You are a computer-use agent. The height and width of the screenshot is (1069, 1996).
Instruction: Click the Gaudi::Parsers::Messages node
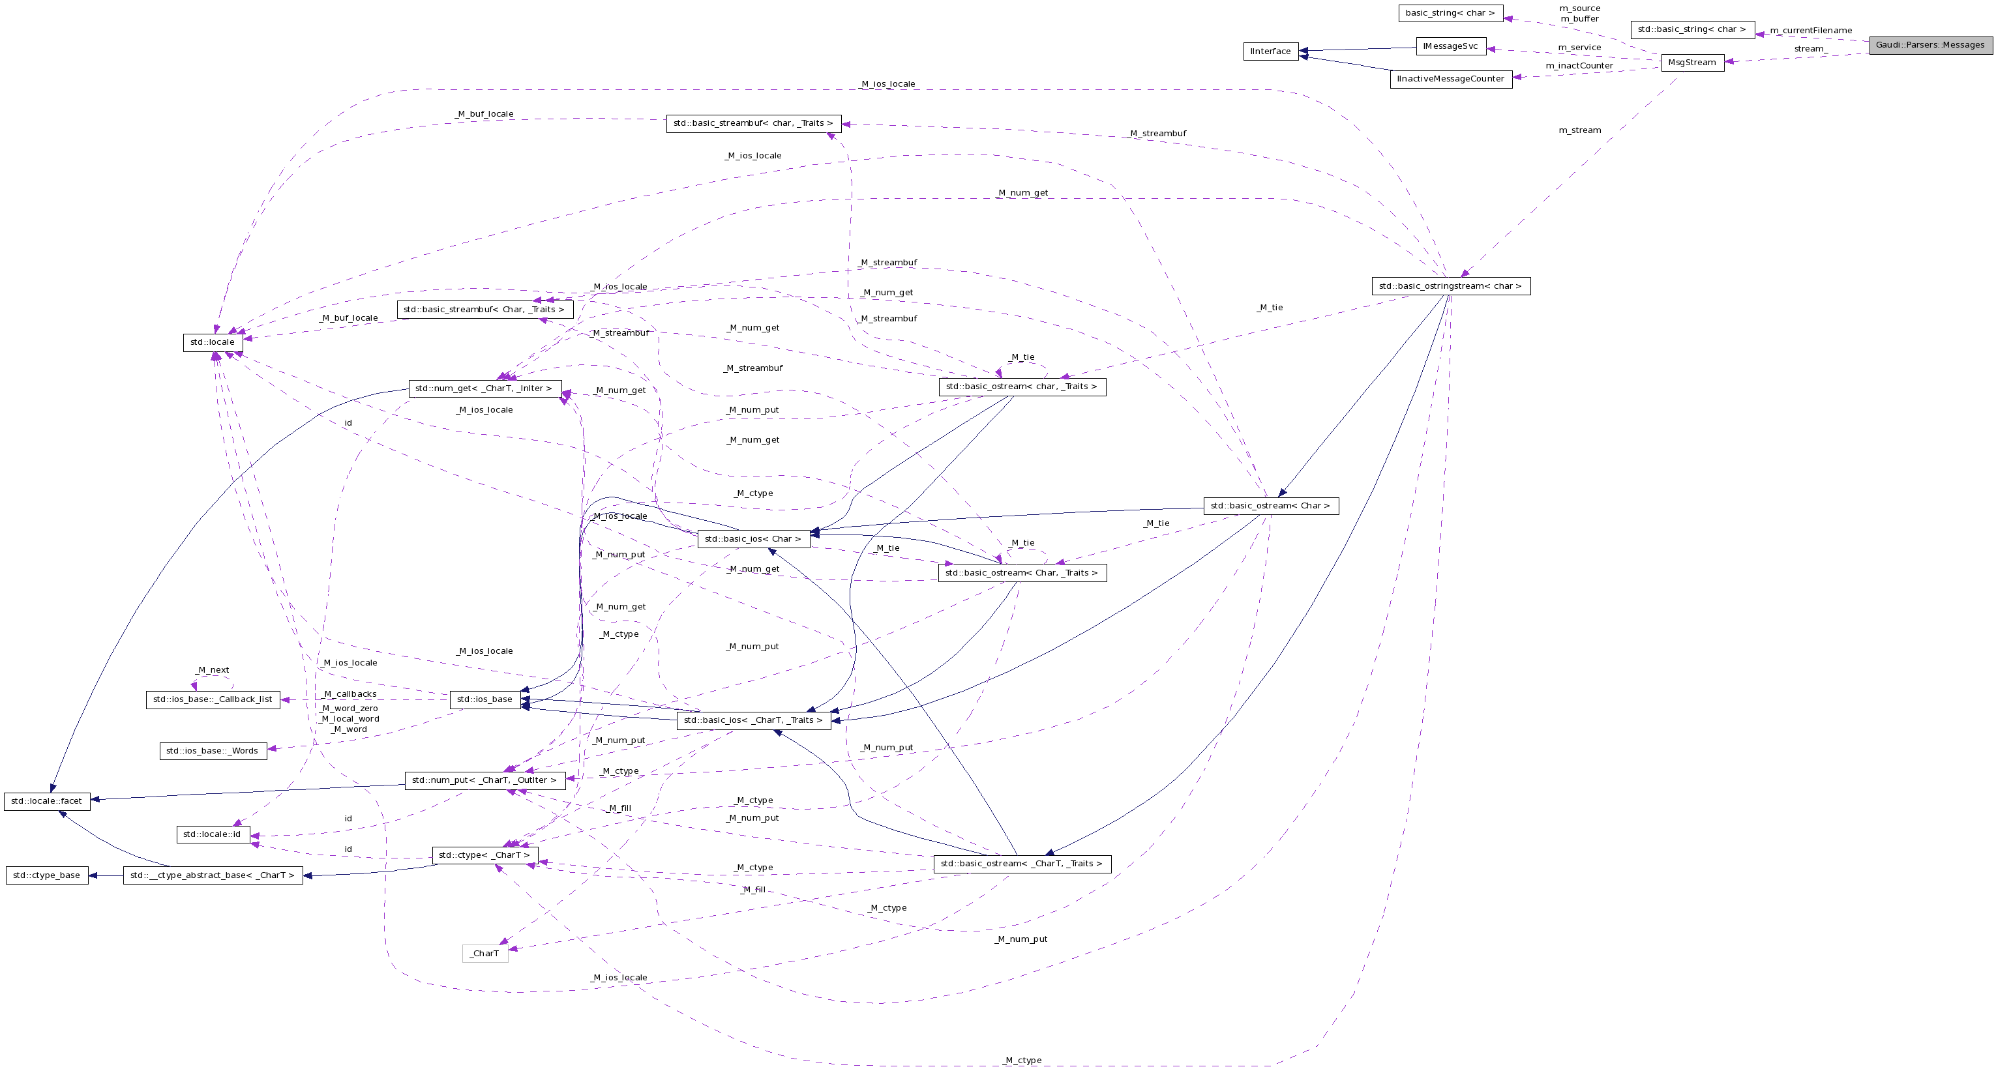pyautogui.click(x=1927, y=45)
